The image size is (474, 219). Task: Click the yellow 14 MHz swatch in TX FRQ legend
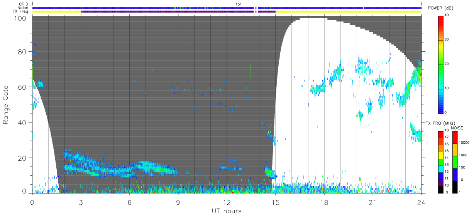441,154
